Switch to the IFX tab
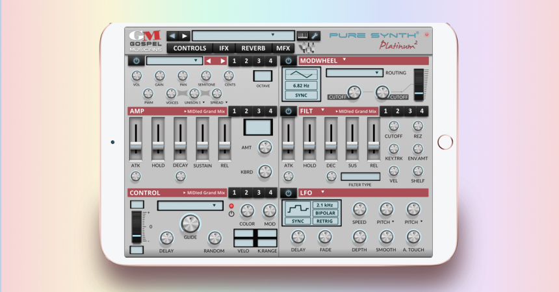 pyautogui.click(x=224, y=48)
